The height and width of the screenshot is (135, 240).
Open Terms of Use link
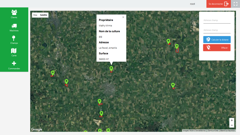pyautogui.click(x=213, y=130)
